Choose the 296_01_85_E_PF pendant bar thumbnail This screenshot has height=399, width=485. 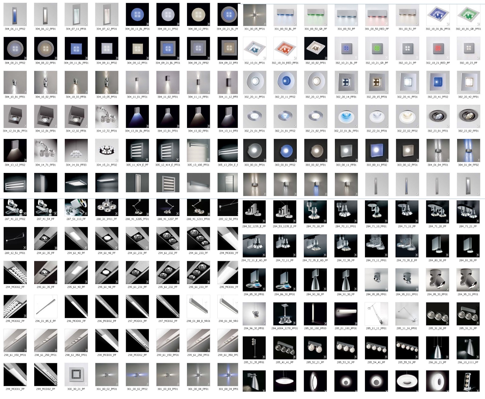pos(46,306)
